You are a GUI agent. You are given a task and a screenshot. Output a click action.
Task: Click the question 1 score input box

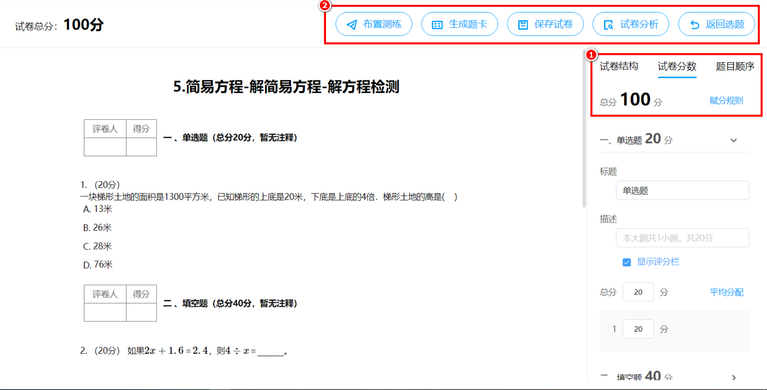pyautogui.click(x=638, y=329)
